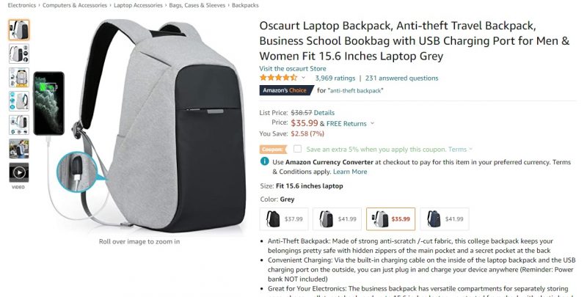Click the blue info icon beside Currency Converter
This screenshot has width=587, height=297.
point(265,161)
